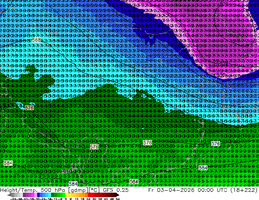Viewport: 259px width, 200px height.
Task: Click the '500 hPa' level text
Action: click(54, 190)
